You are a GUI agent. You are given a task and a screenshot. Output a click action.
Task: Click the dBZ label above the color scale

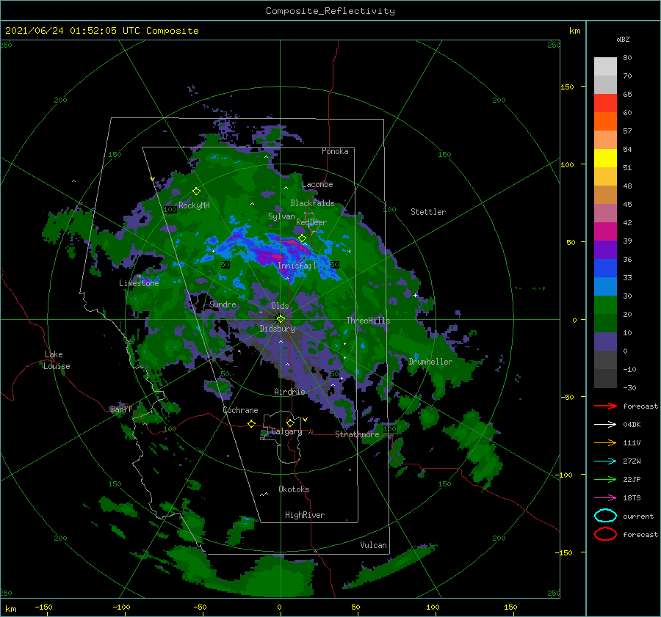point(623,39)
